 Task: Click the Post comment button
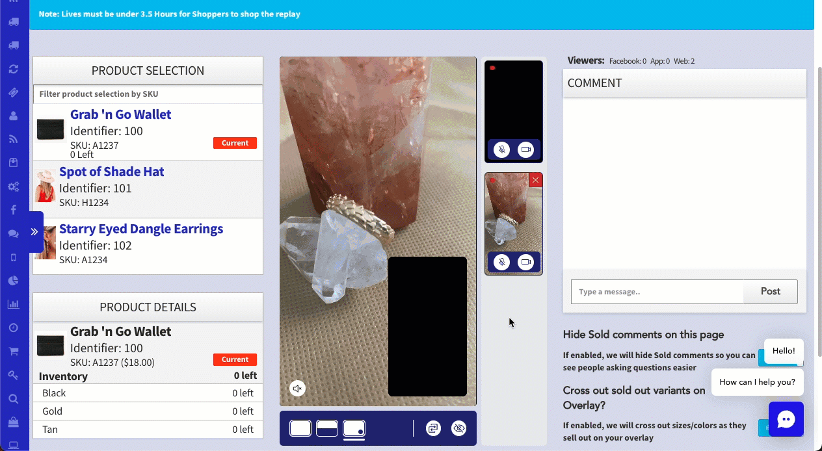coord(770,292)
